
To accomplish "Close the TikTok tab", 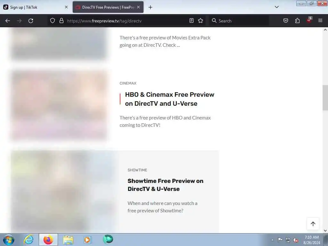I will point(66,7).
